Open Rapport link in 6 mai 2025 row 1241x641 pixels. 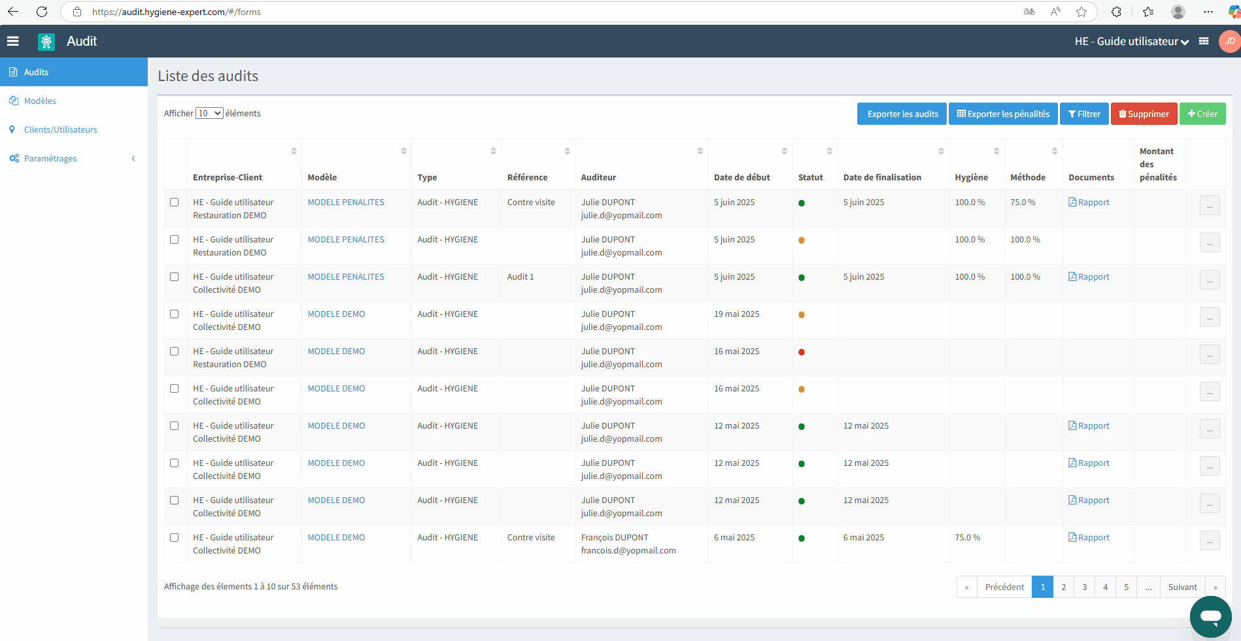point(1089,538)
